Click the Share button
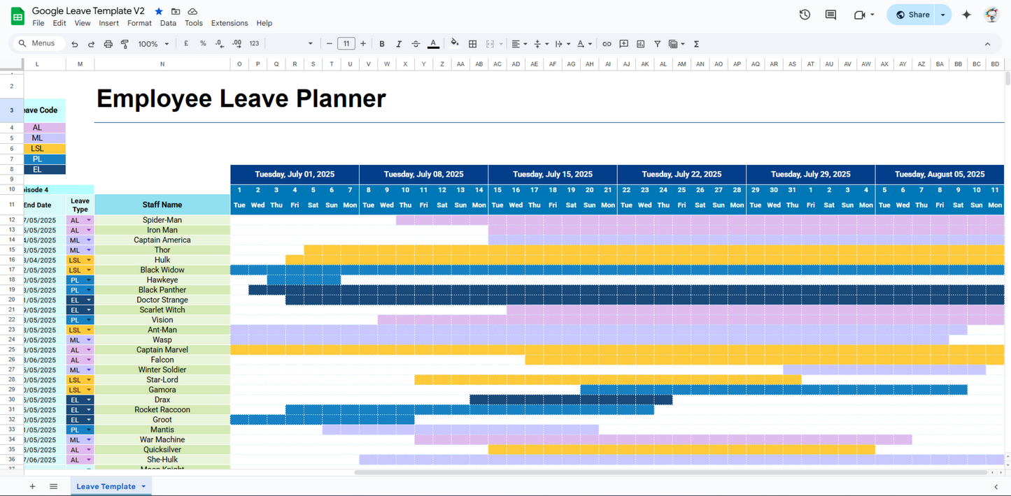This screenshot has height=496, width=1011. pos(913,15)
